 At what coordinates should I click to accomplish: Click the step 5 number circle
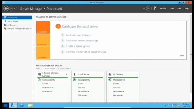[x=62, y=52]
